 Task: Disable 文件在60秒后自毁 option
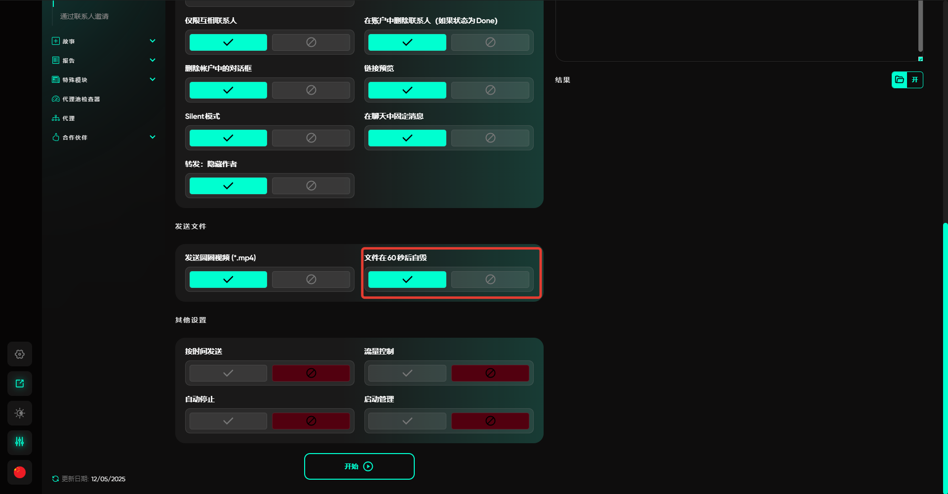(x=490, y=280)
